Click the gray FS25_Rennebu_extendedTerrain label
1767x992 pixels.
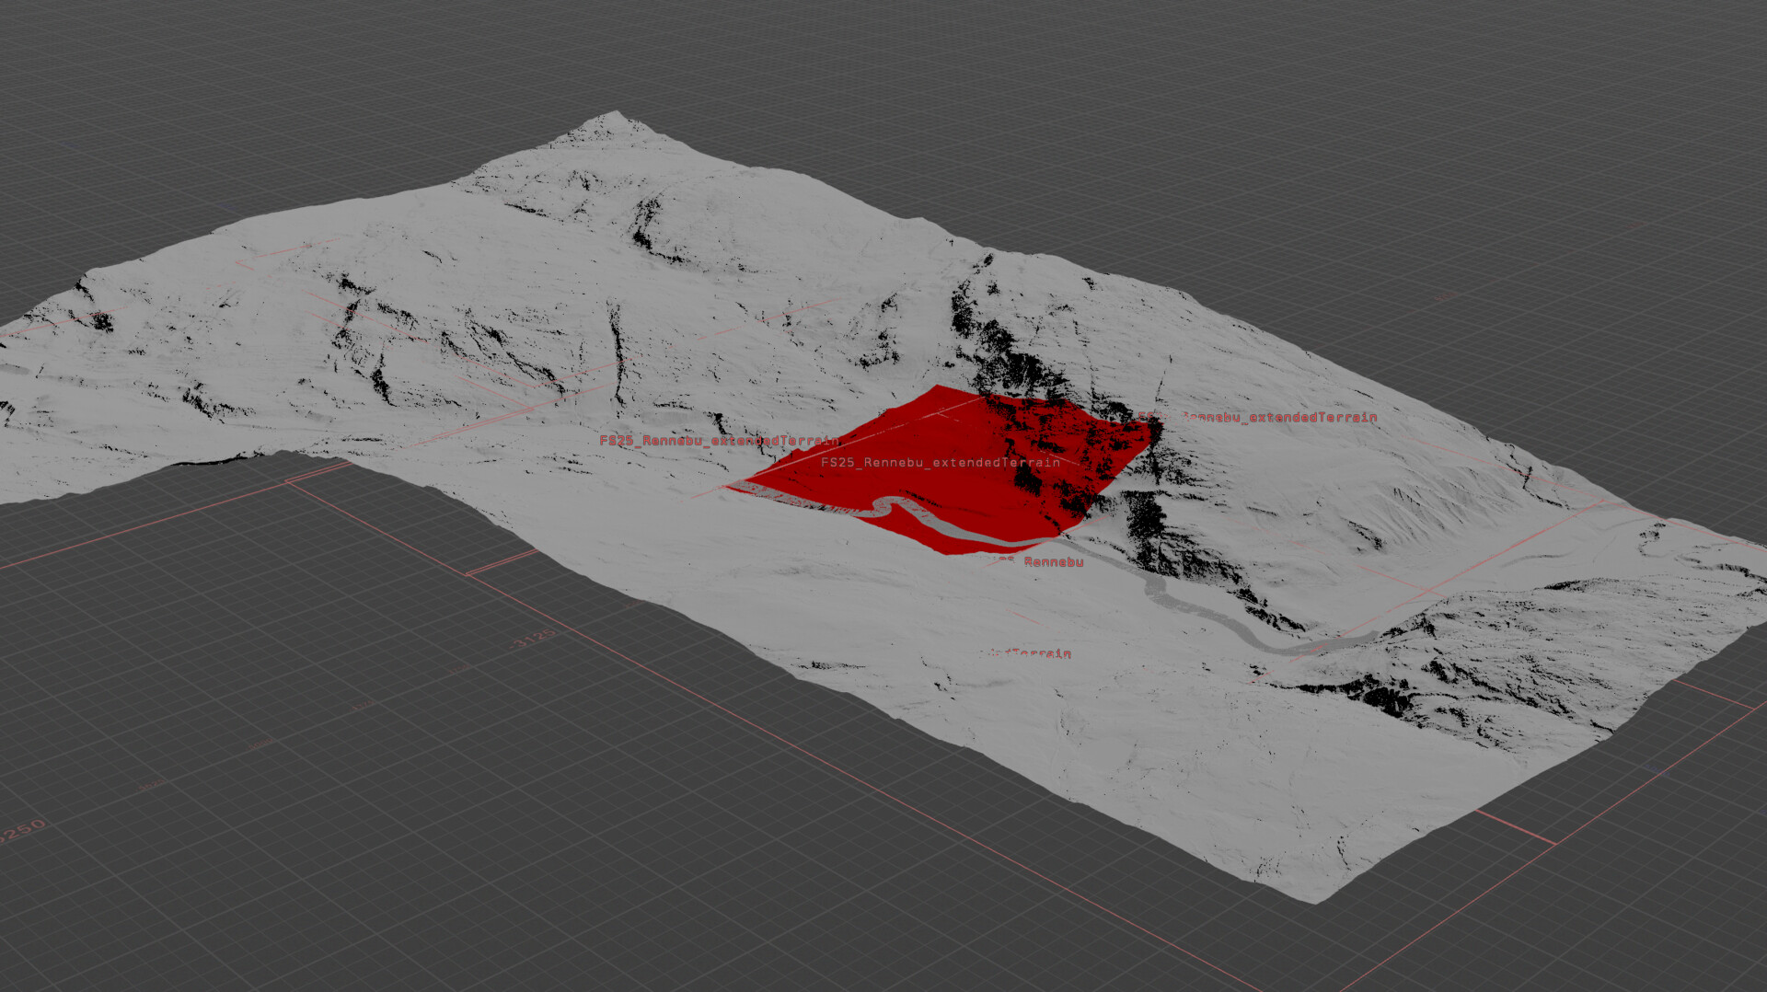941,464
